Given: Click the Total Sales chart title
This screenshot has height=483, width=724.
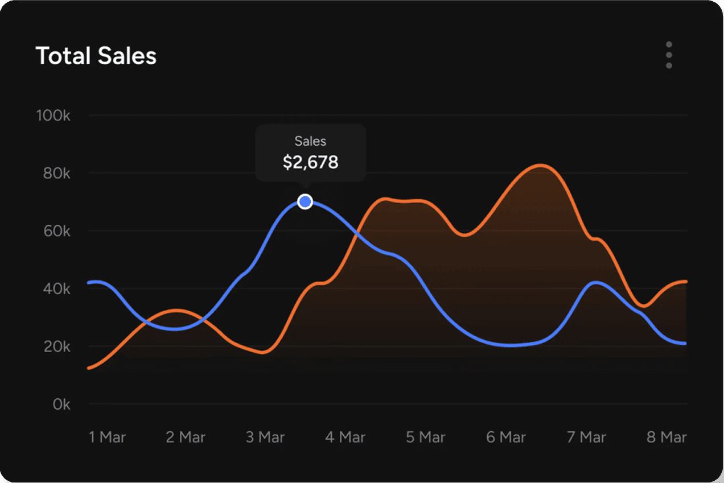Looking at the screenshot, I should coord(96,56).
